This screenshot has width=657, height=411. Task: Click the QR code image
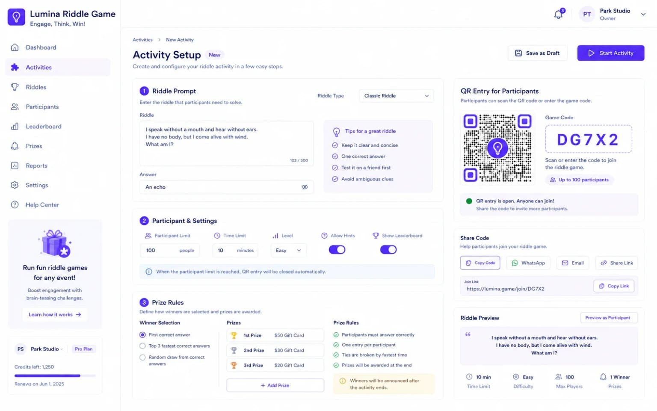click(x=497, y=148)
